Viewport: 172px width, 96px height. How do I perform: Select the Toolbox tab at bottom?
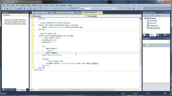coord(21,90)
